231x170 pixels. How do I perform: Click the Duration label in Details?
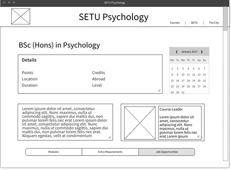pyautogui.click(x=30, y=85)
